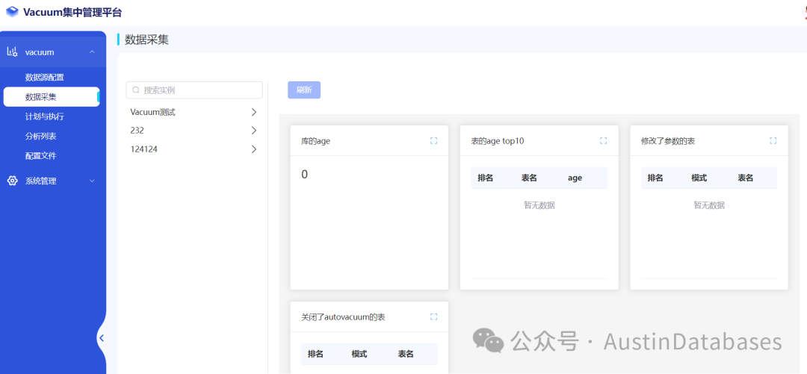Image resolution: width=807 pixels, height=374 pixels.
Task: Click 表名 header in 修改了参数的表 table
Action: (x=745, y=178)
